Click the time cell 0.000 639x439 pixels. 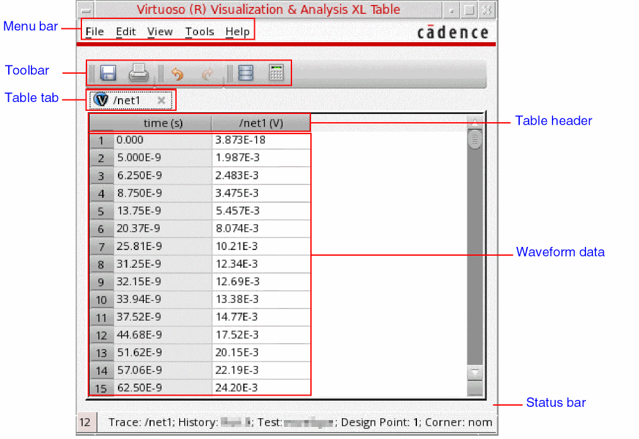tap(163, 140)
